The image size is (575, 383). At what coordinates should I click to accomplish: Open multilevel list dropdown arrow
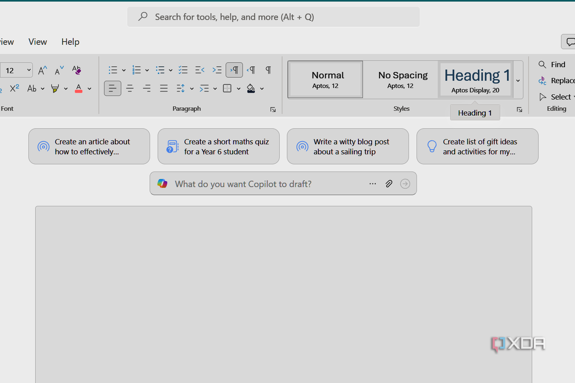[x=171, y=70]
